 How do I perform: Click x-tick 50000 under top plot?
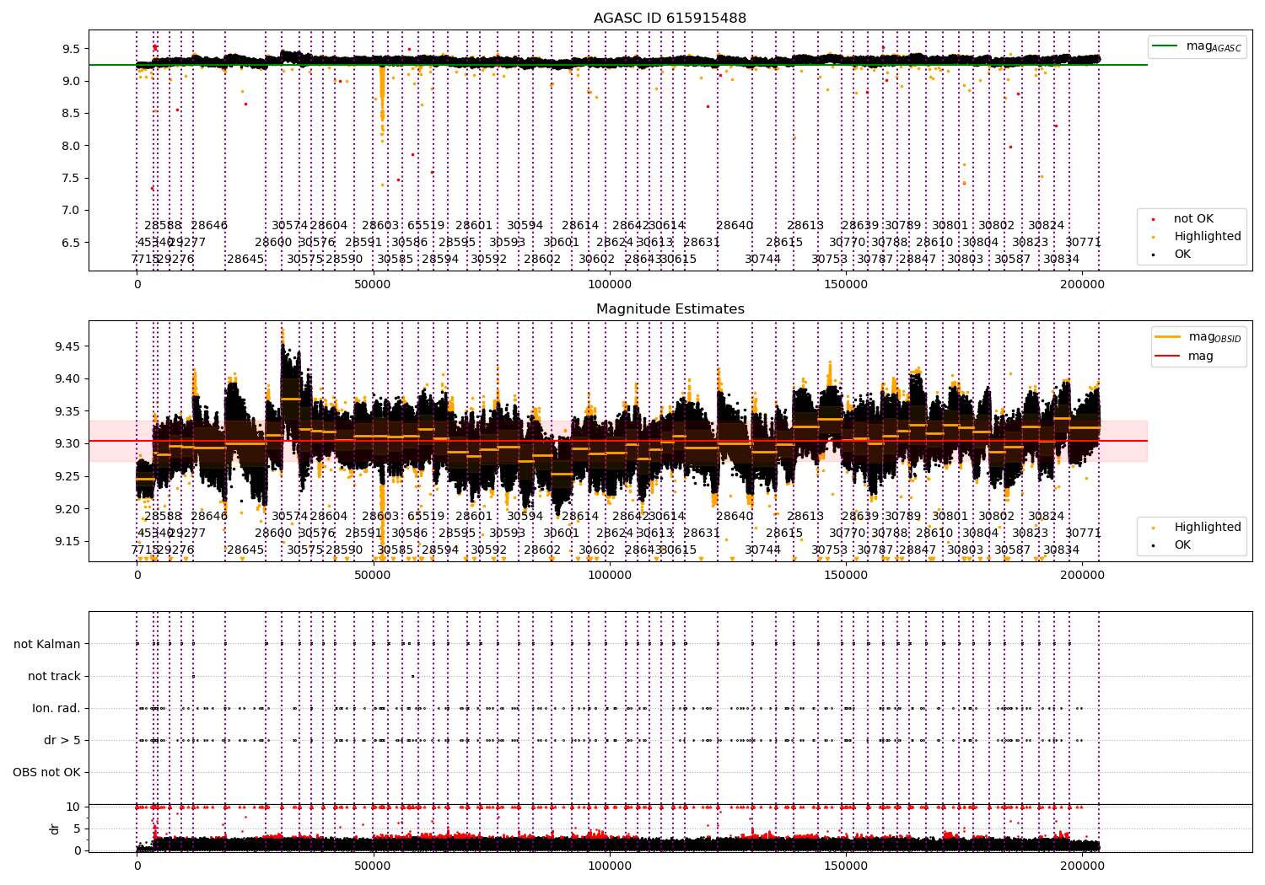pos(373,285)
